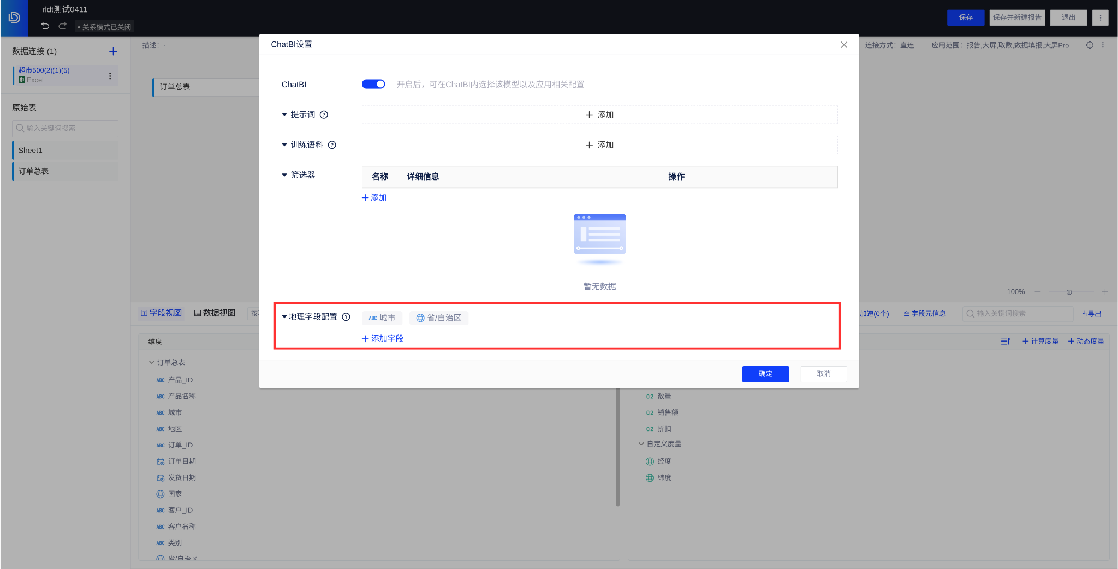Add a new data connection with the plus icon
The width and height of the screenshot is (1118, 569).
pos(113,51)
